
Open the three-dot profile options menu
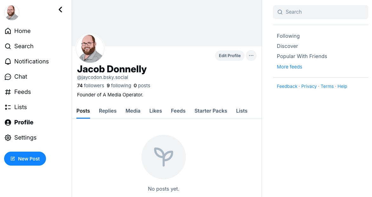tap(251, 56)
